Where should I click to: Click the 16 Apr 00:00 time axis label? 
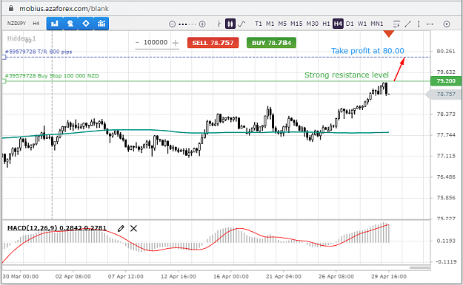coord(231,276)
